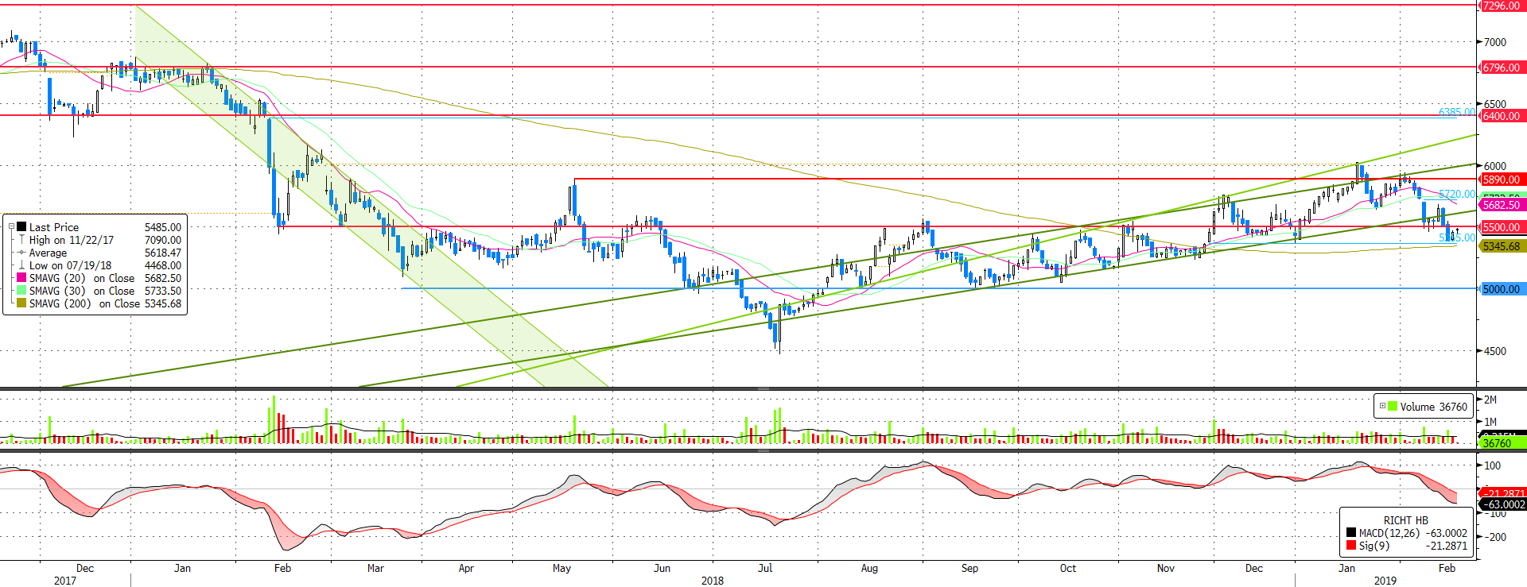
Task: Click the light green SMAVG (30) swatch
Action: [x=21, y=291]
